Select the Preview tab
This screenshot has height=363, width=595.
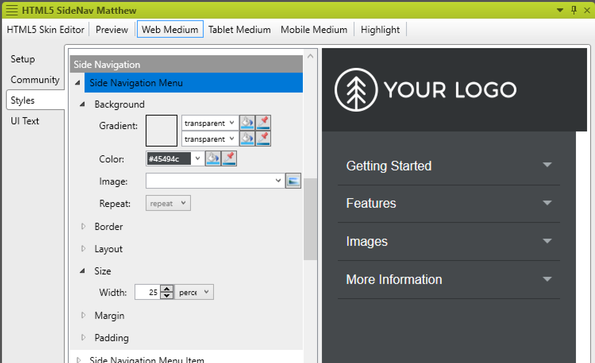tap(112, 29)
